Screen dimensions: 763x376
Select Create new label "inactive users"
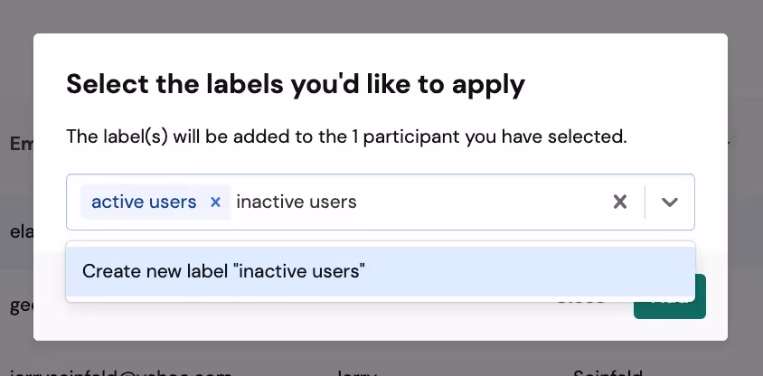(x=223, y=271)
